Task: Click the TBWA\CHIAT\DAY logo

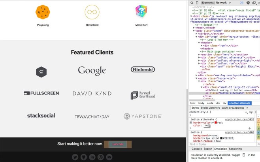Action: pos(92,117)
